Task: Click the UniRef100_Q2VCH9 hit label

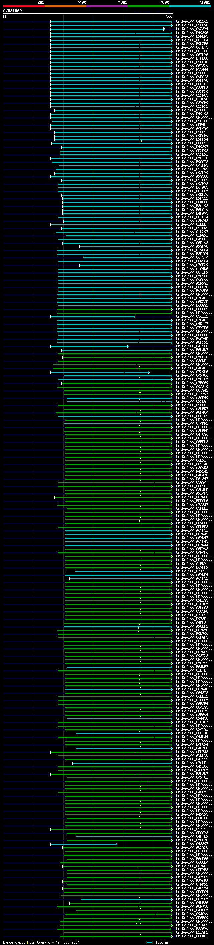Action: pos(192,103)
